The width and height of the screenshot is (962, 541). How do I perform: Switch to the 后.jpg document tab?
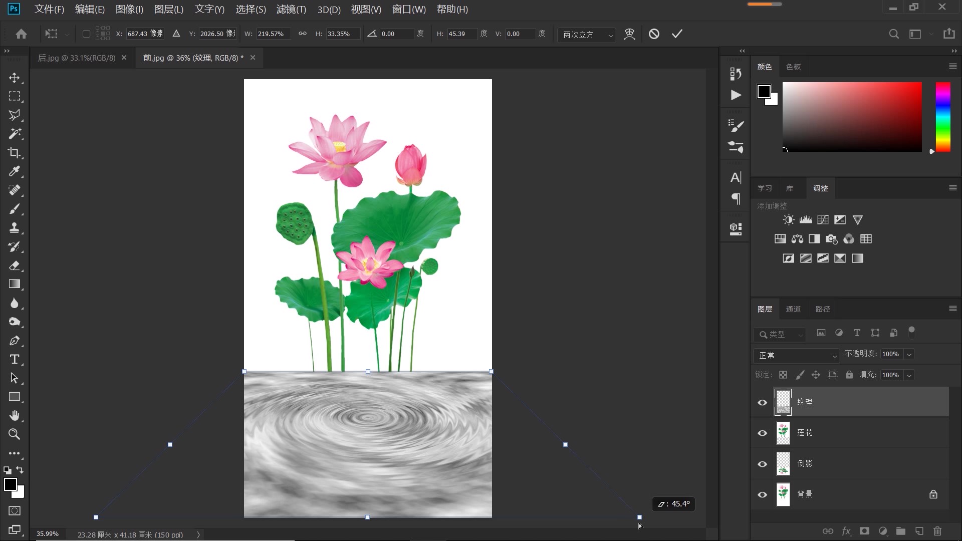(x=77, y=58)
